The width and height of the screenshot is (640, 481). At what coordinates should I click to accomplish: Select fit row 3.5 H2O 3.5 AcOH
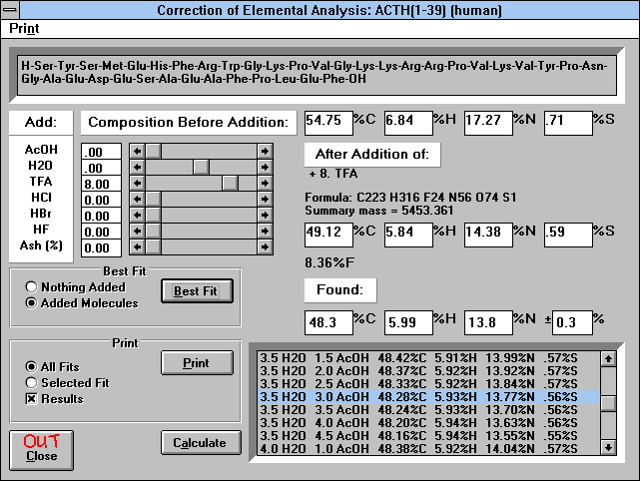point(428,409)
